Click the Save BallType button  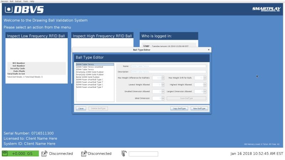(186, 98)
